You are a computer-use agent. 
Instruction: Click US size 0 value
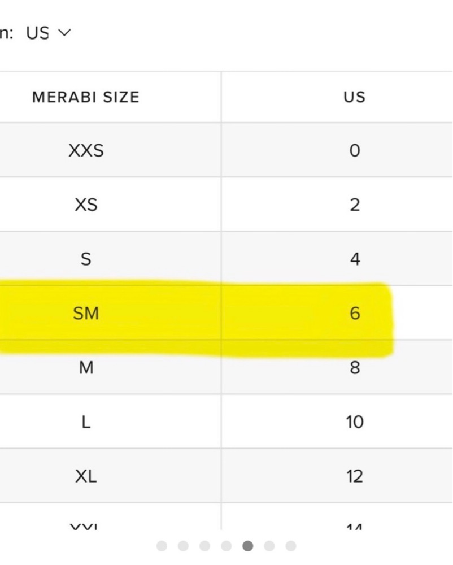click(x=354, y=150)
